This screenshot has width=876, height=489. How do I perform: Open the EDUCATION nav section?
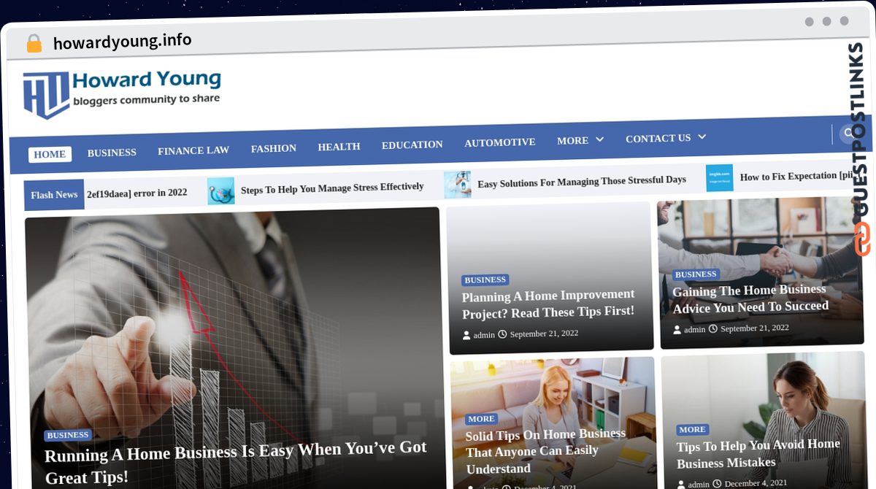(x=412, y=145)
